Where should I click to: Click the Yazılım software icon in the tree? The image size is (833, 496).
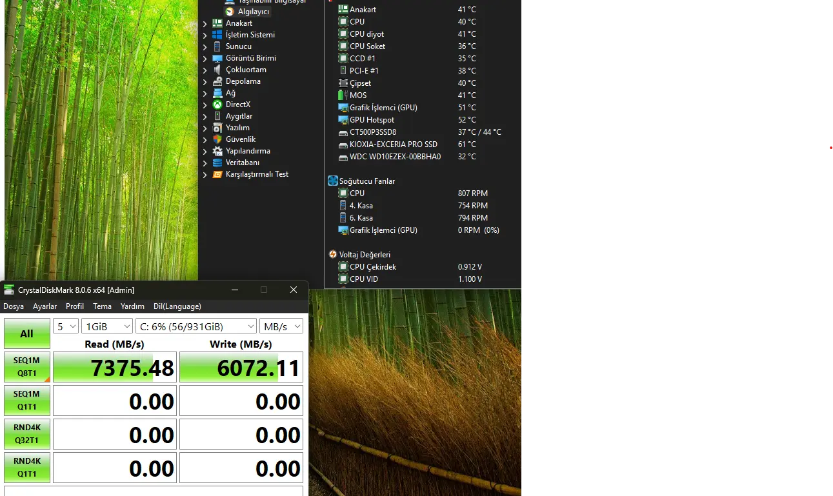coord(217,128)
